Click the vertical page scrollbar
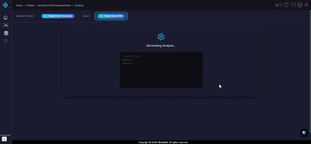311x144 pixels. pyautogui.click(x=310, y=71)
